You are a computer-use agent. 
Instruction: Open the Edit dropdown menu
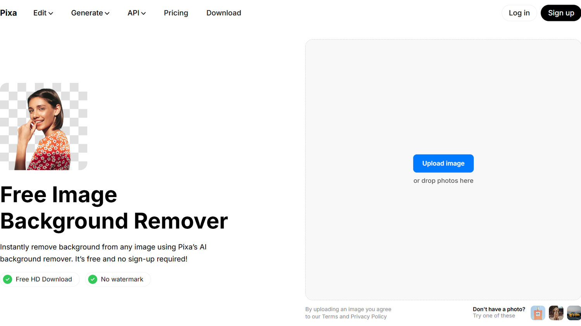click(x=43, y=13)
